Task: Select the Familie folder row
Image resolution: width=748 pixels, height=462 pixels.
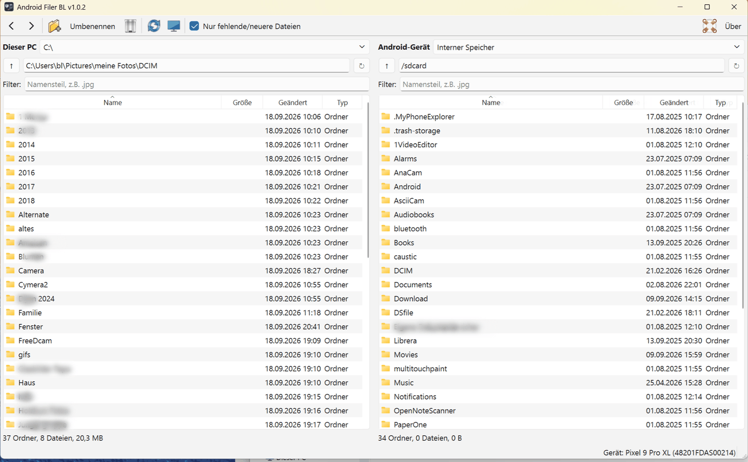Action: tap(183, 312)
